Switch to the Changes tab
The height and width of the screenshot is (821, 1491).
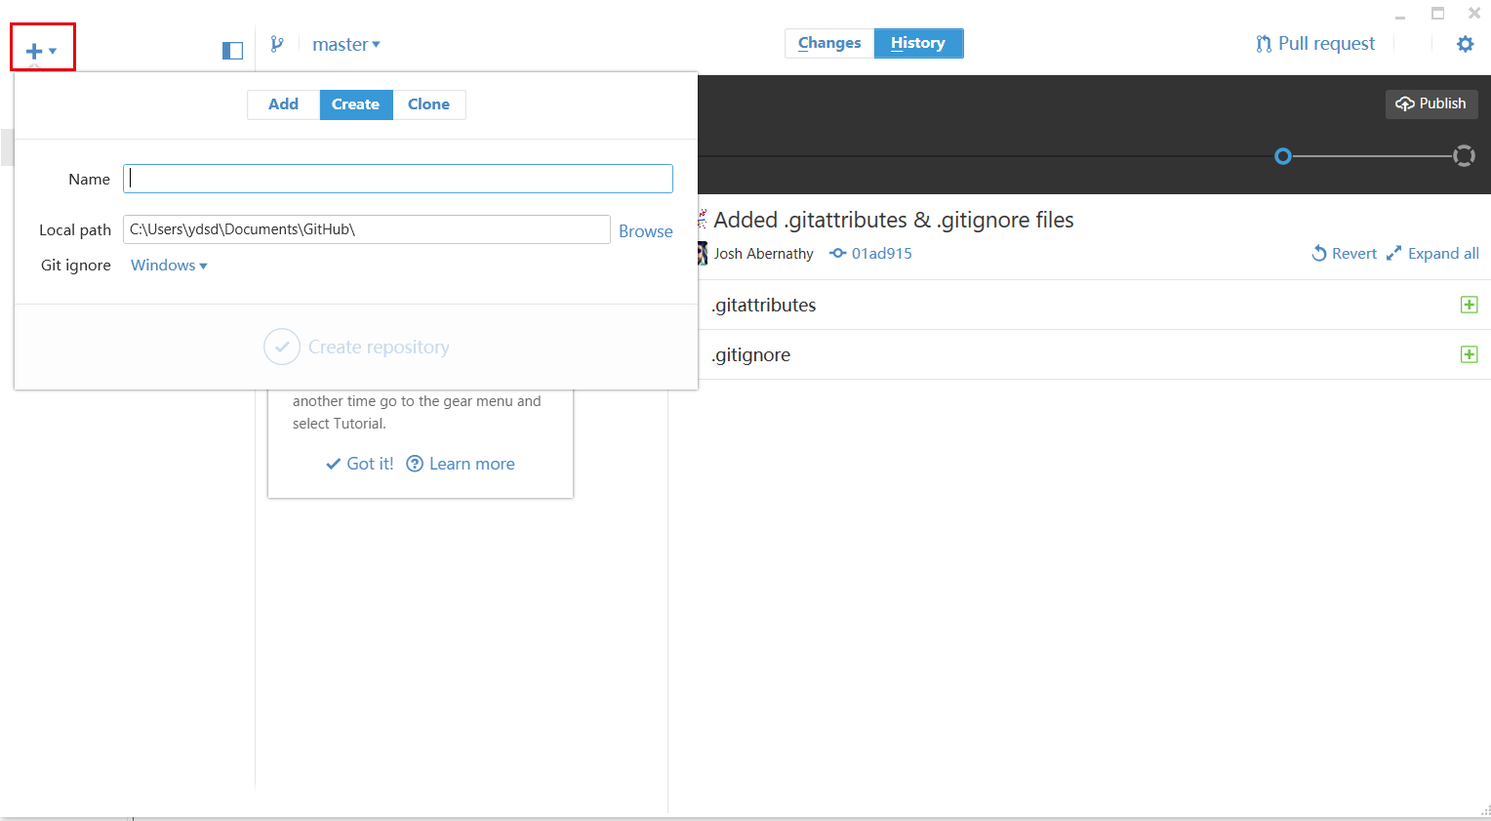pos(828,43)
